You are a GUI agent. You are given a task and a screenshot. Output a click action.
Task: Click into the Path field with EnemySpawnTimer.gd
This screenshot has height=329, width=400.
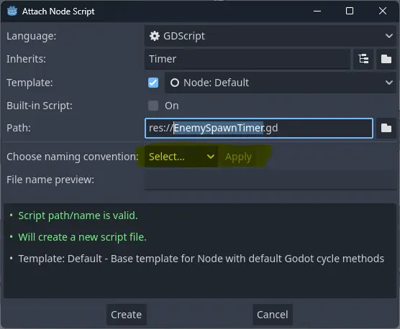click(x=259, y=128)
